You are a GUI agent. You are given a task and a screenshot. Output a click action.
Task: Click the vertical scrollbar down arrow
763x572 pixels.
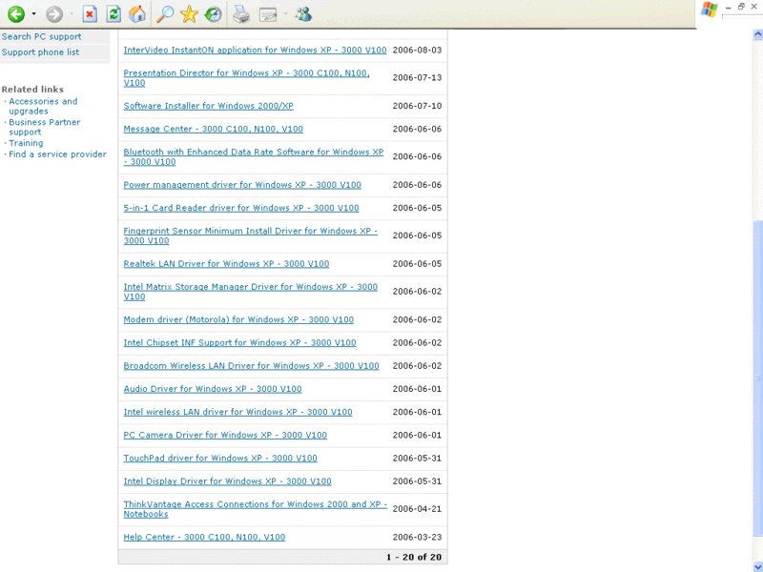(757, 566)
